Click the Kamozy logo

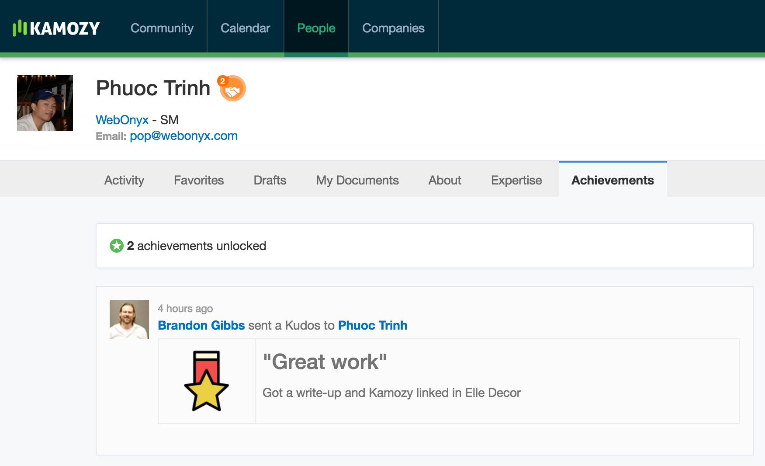(56, 28)
